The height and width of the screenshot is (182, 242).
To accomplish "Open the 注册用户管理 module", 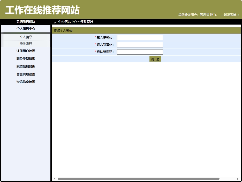I will (x=25, y=51).
